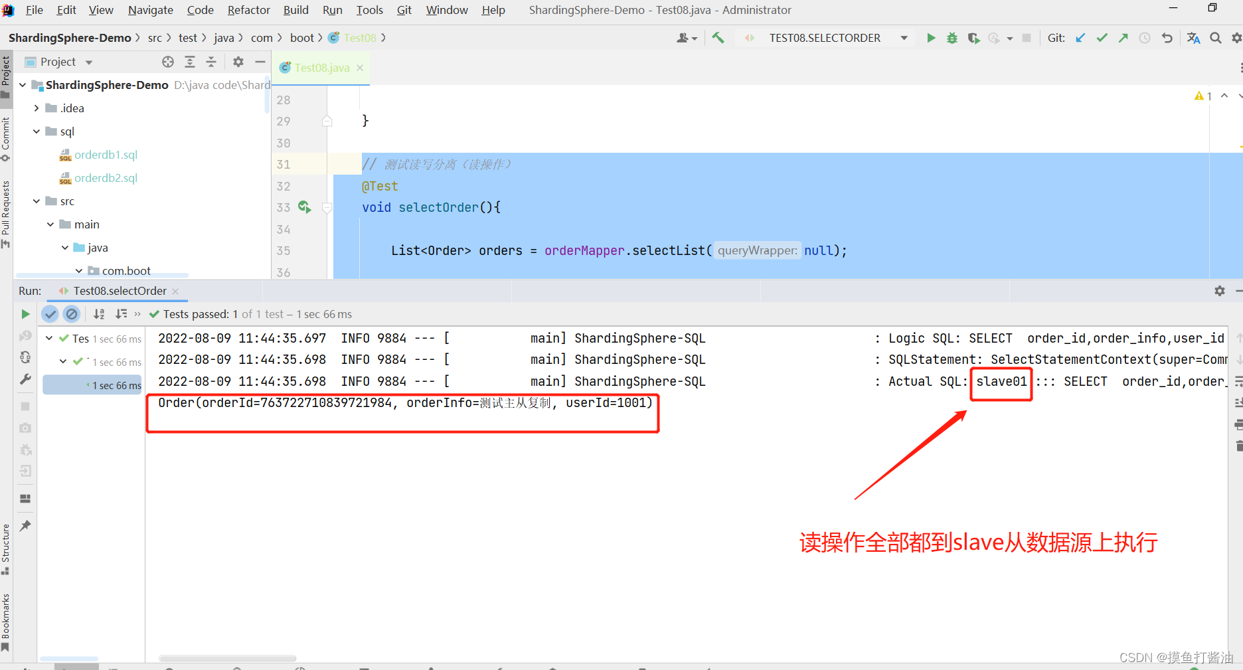Screen dimensions: 1243x670
Task: Click the locate file crosshair icon in Project panel
Action: coord(168,62)
